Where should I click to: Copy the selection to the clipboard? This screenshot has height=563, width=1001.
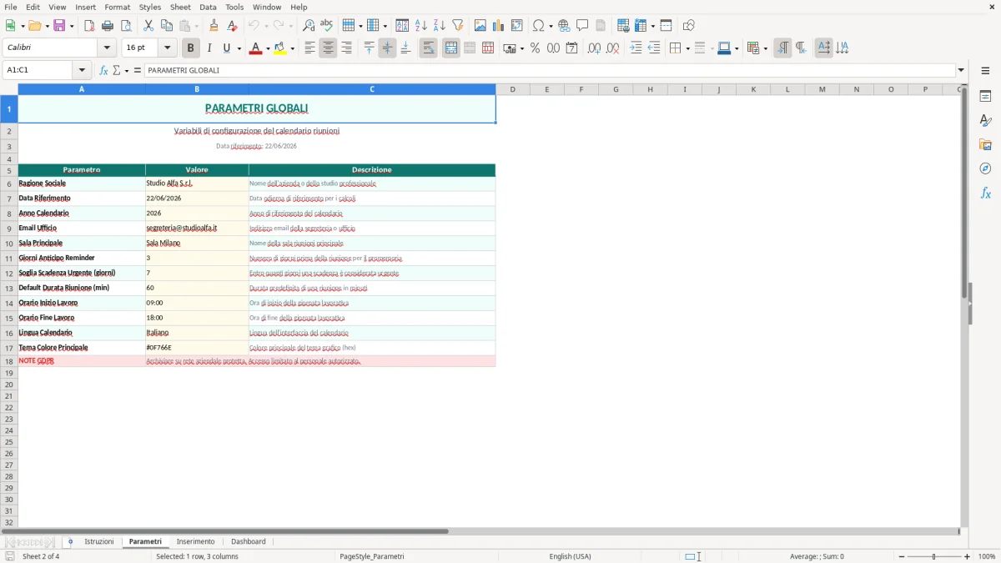(x=167, y=26)
